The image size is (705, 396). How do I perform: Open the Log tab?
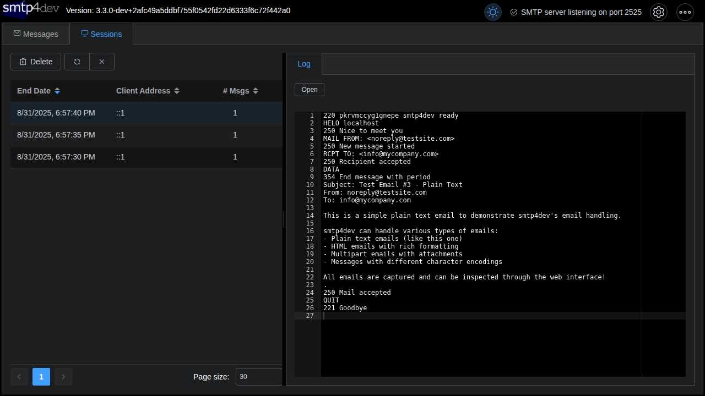[304, 64]
